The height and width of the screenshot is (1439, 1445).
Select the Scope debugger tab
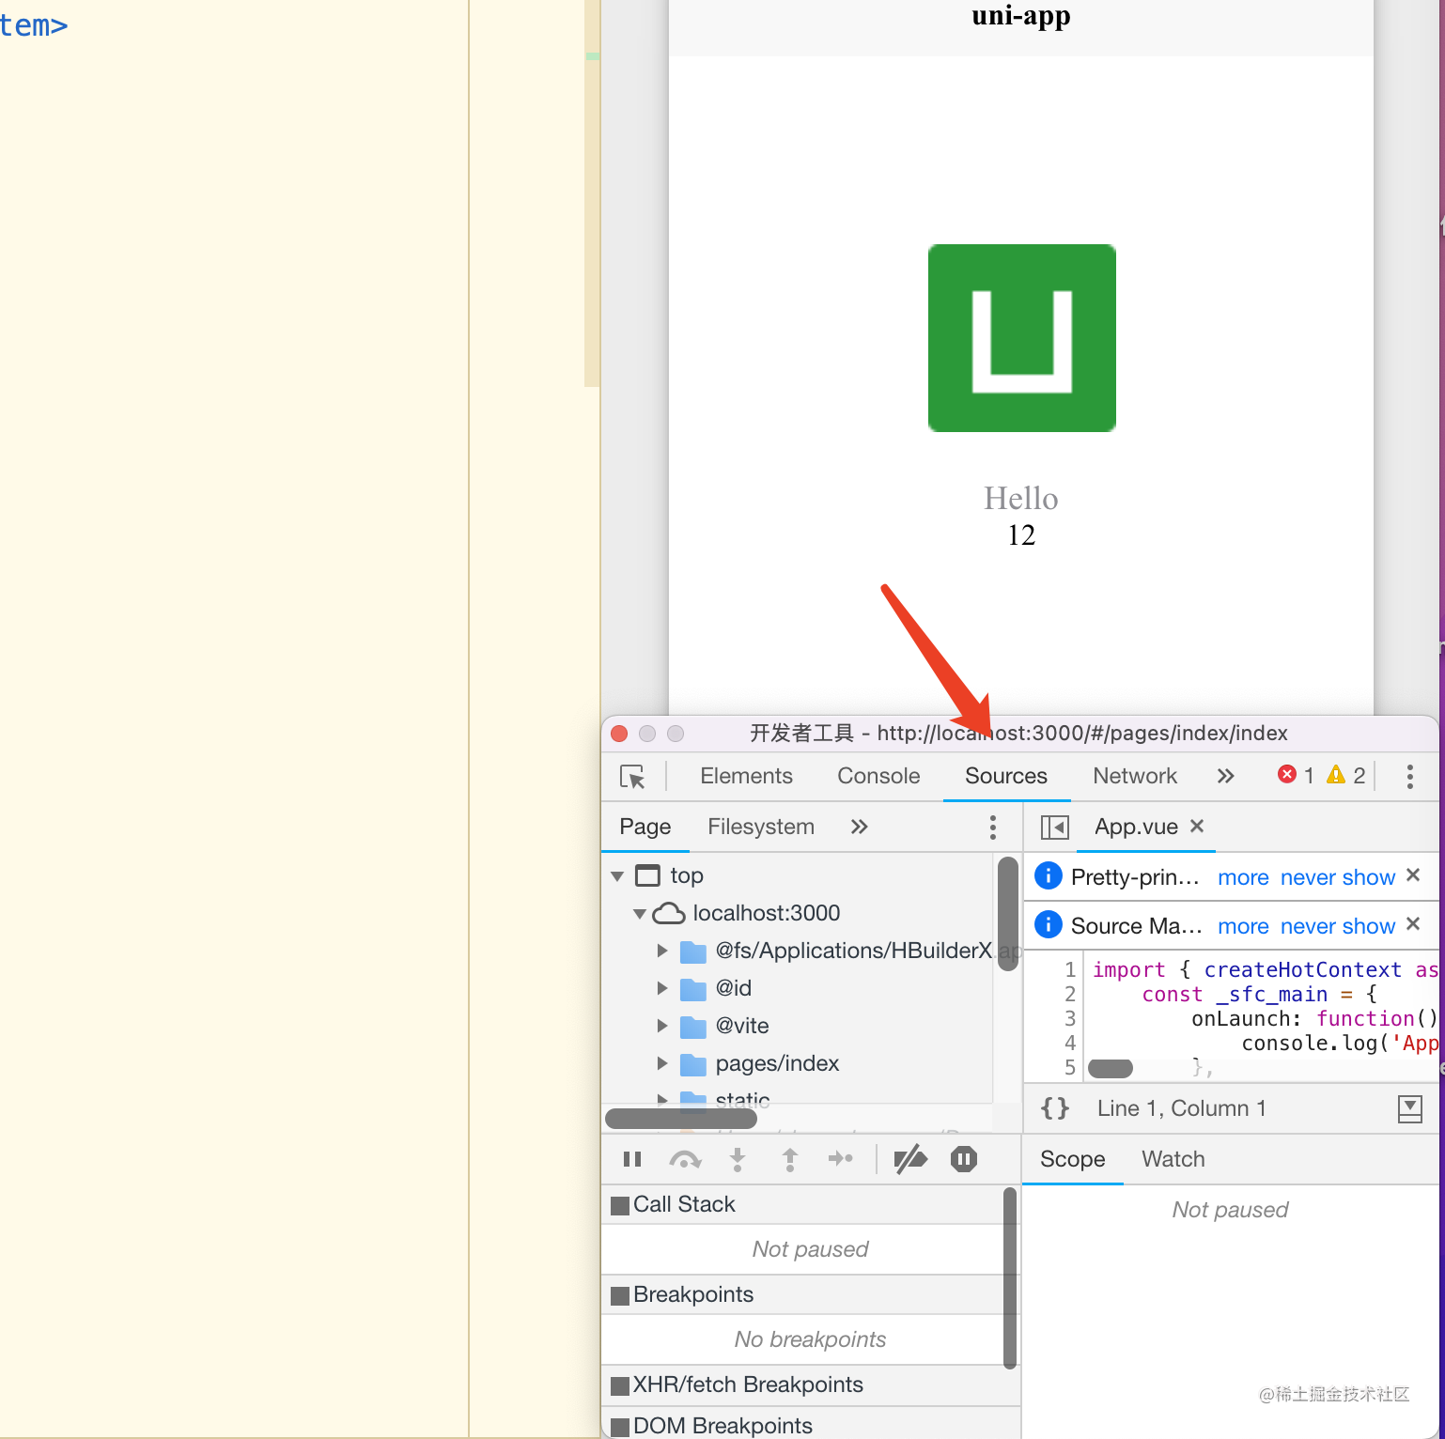(x=1073, y=1159)
